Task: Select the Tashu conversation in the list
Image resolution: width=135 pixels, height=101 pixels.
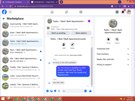Action: [22, 43]
